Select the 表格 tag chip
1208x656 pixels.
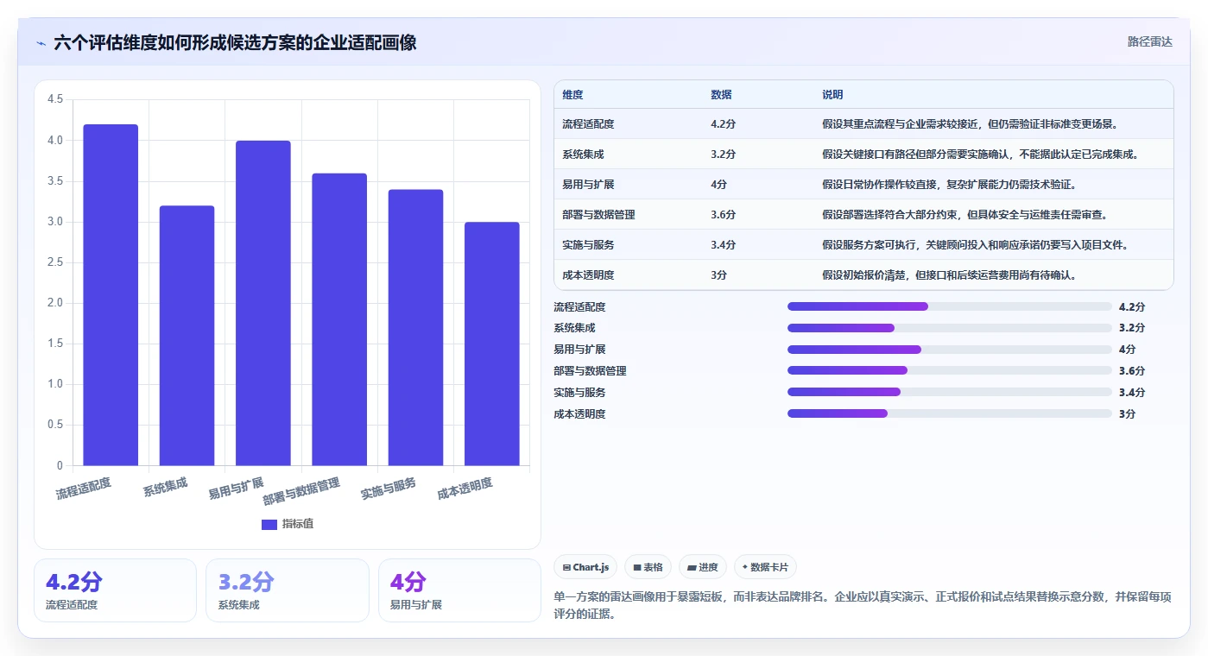click(648, 567)
